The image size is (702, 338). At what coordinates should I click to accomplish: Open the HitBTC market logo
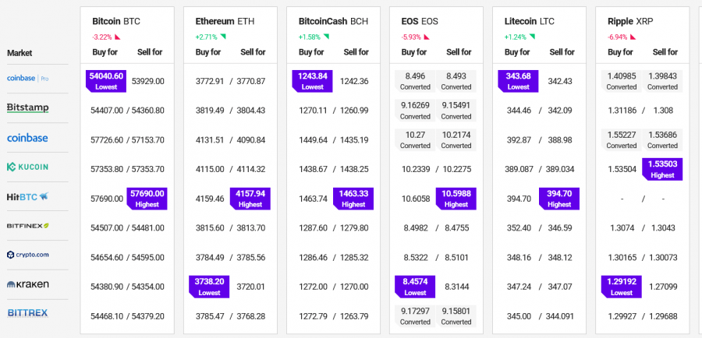pyautogui.click(x=28, y=196)
